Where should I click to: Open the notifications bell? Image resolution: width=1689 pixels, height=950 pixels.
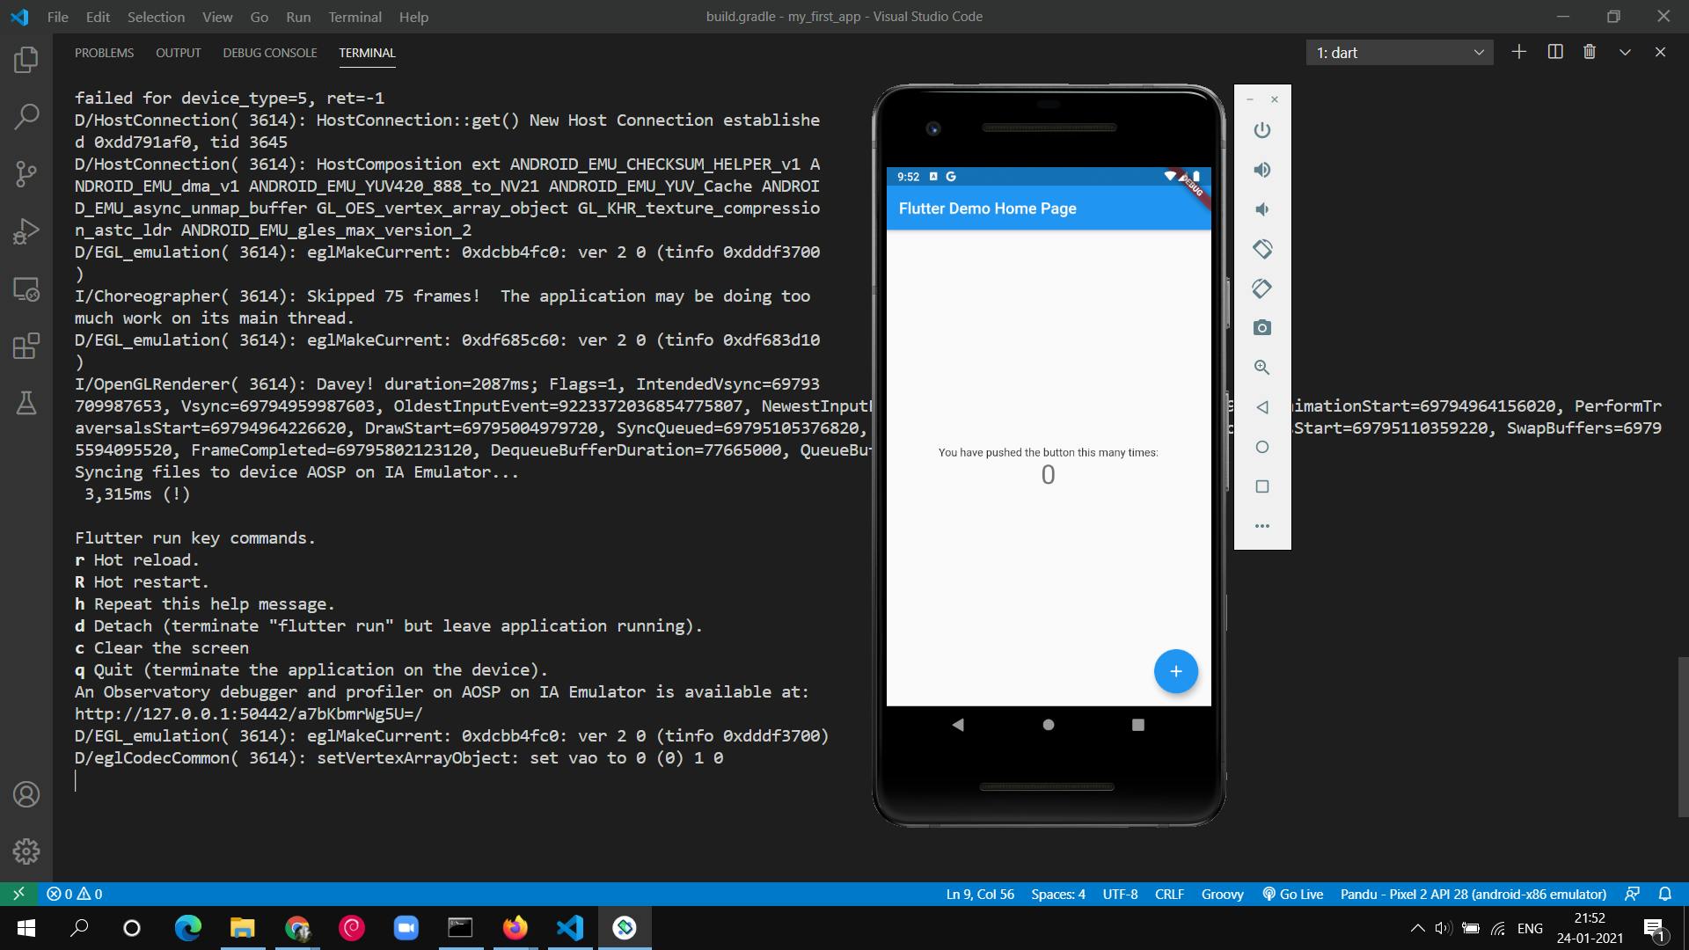[1665, 894]
